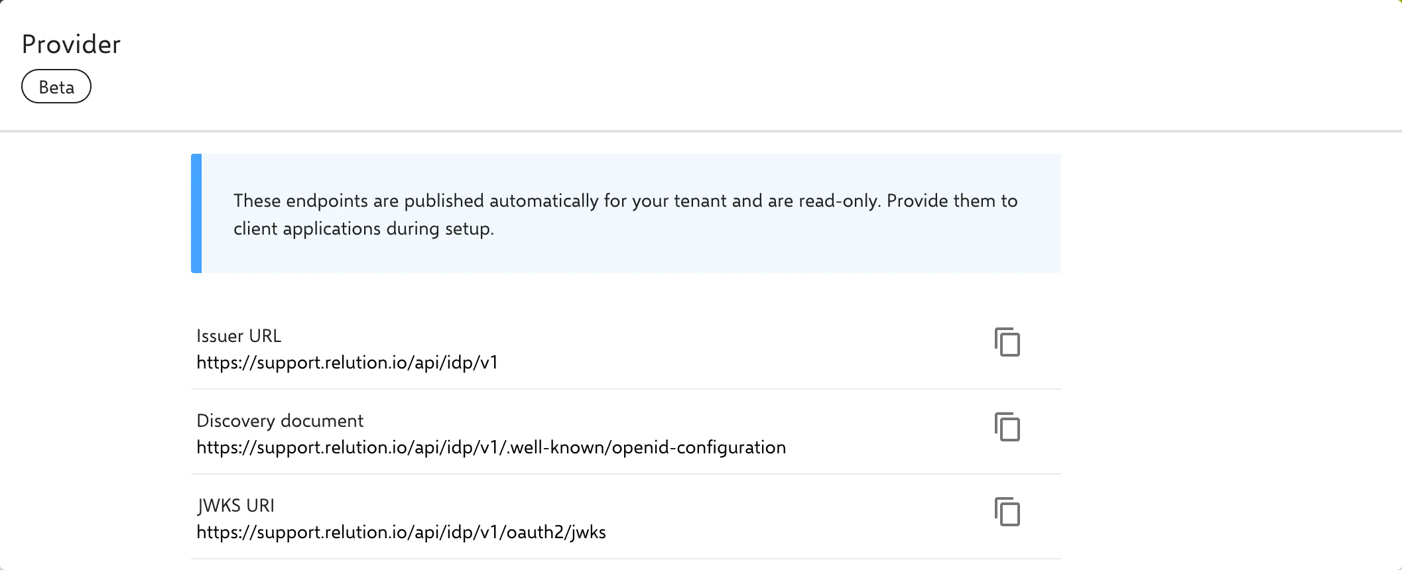Click the 'Provide them to' text in the banner
The width and height of the screenshot is (1402, 570).
(x=952, y=201)
